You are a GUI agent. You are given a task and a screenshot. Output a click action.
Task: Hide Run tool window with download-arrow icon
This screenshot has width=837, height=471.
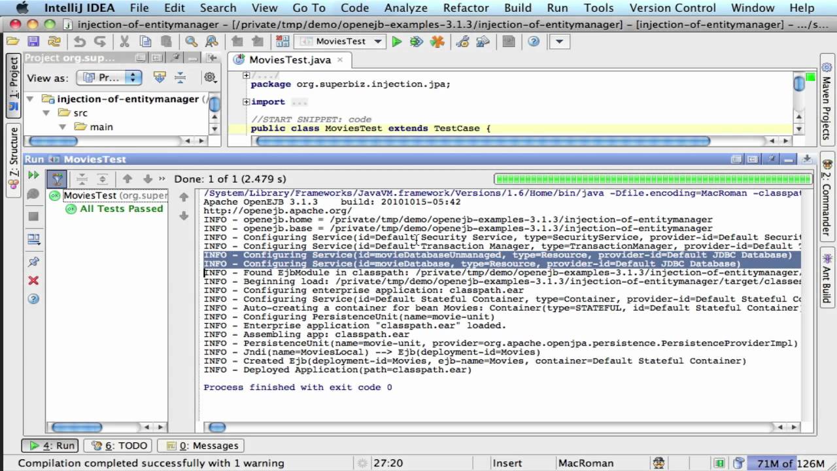[807, 159]
